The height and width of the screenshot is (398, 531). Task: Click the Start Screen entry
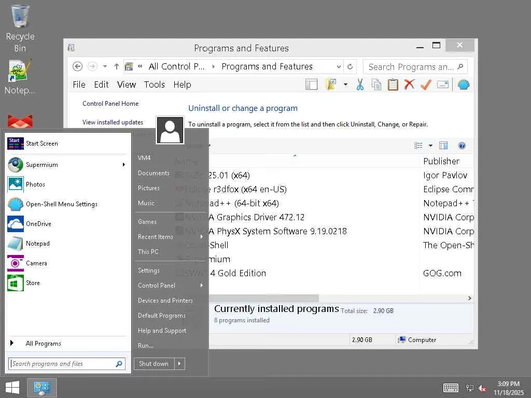click(67, 144)
